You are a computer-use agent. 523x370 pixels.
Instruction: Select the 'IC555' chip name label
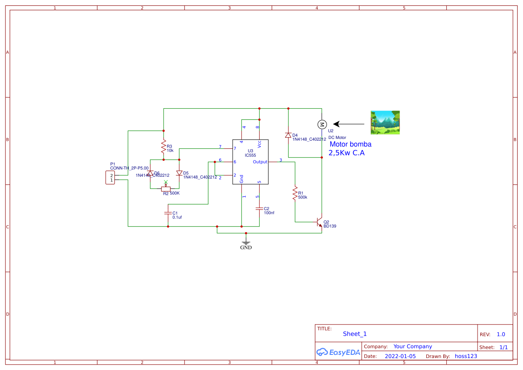250,155
